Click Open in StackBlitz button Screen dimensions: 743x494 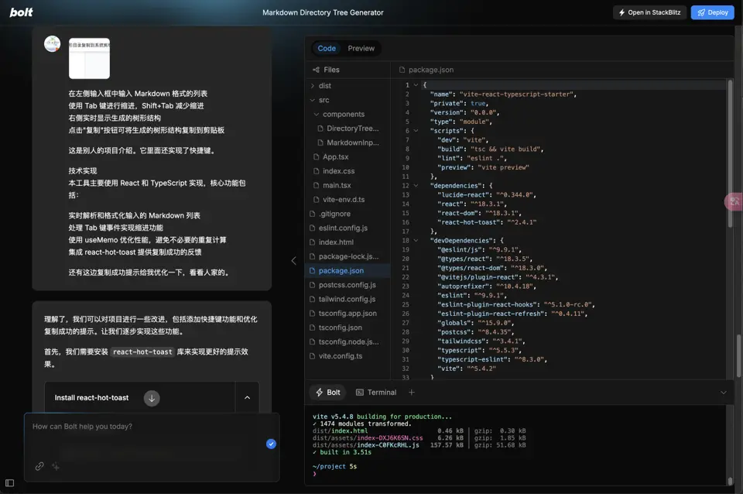[x=649, y=13]
